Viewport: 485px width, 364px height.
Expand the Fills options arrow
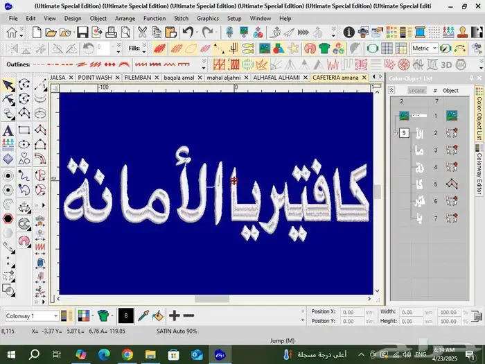click(144, 49)
